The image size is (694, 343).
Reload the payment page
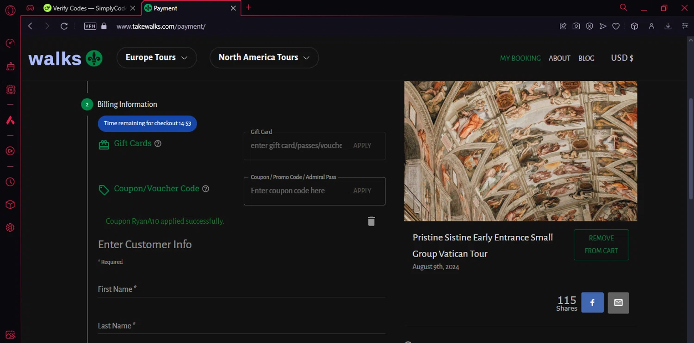coord(64,26)
